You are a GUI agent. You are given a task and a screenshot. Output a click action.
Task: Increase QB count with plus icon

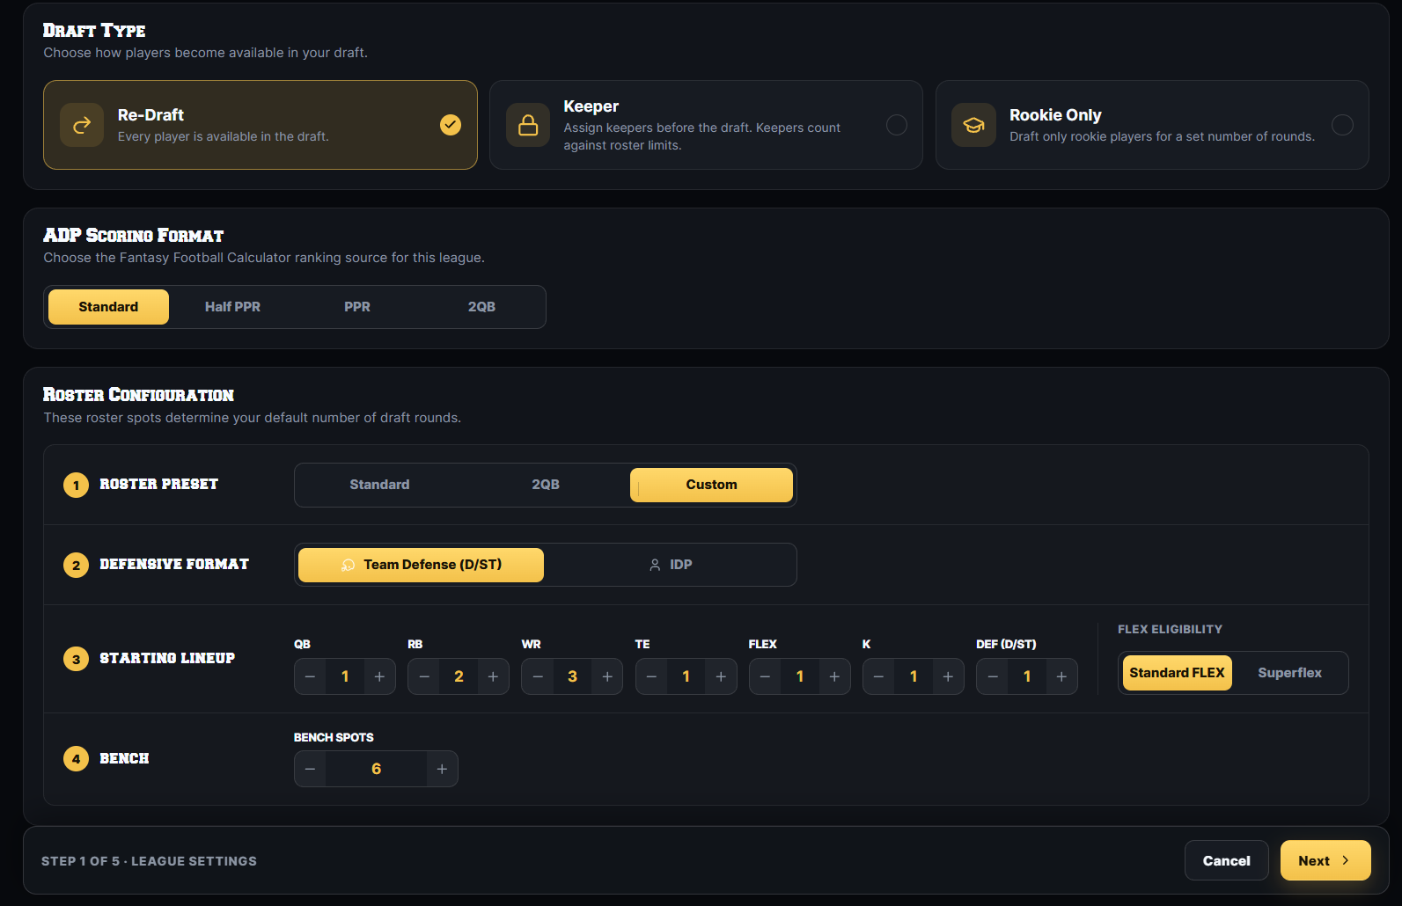pos(379,676)
